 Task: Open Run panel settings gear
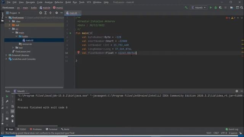pyautogui.click(x=237, y=91)
